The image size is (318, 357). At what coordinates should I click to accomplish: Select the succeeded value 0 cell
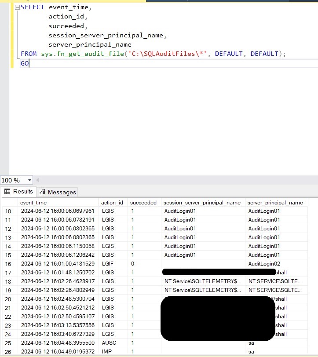click(x=144, y=264)
